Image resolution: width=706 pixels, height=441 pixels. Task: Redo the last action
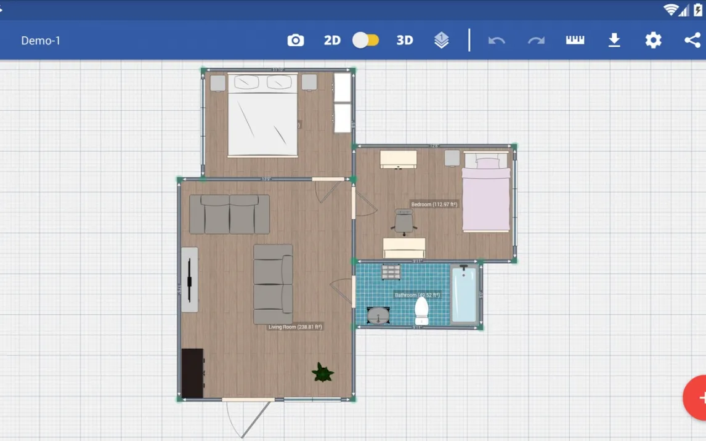coord(536,41)
